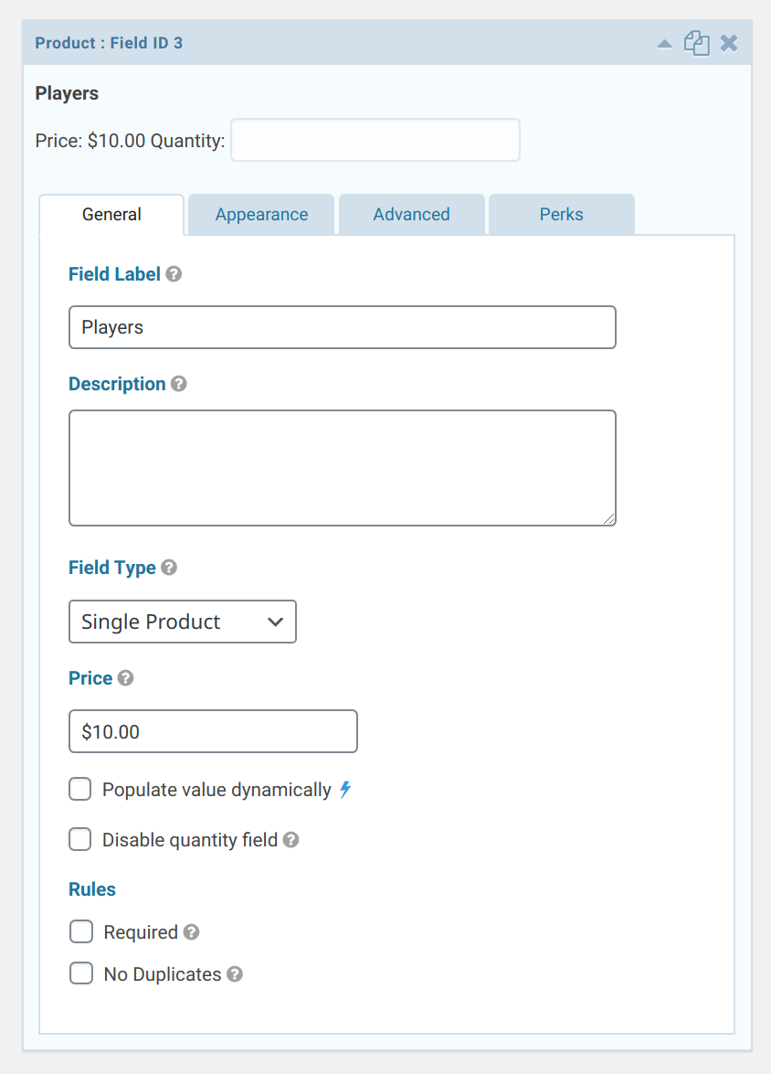Image resolution: width=771 pixels, height=1074 pixels.
Task: Open Field Type help tooltip icon
Action: 169,567
